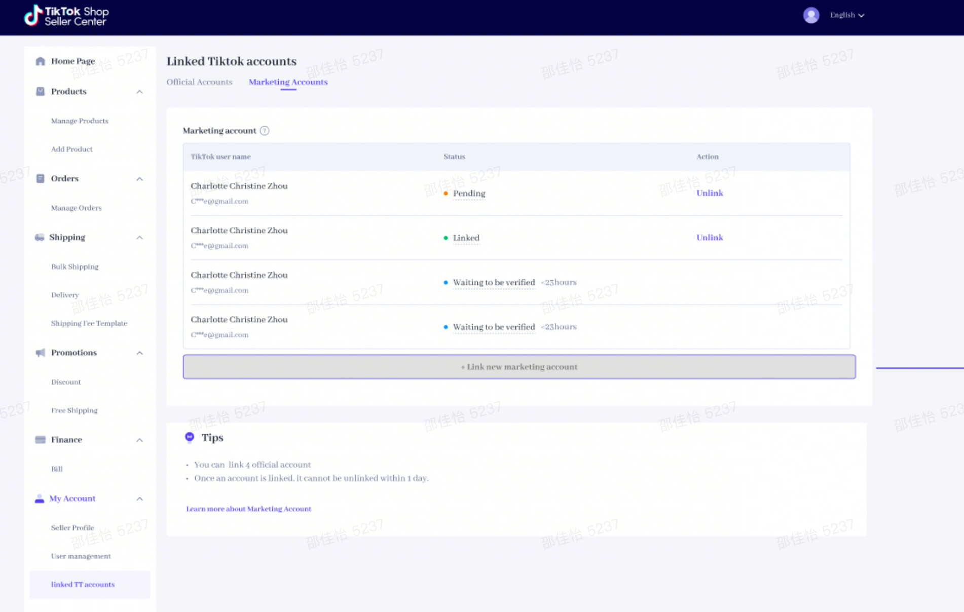This screenshot has width=964, height=612.
Task: Unlink the Pending marketing account
Action: tap(709, 193)
